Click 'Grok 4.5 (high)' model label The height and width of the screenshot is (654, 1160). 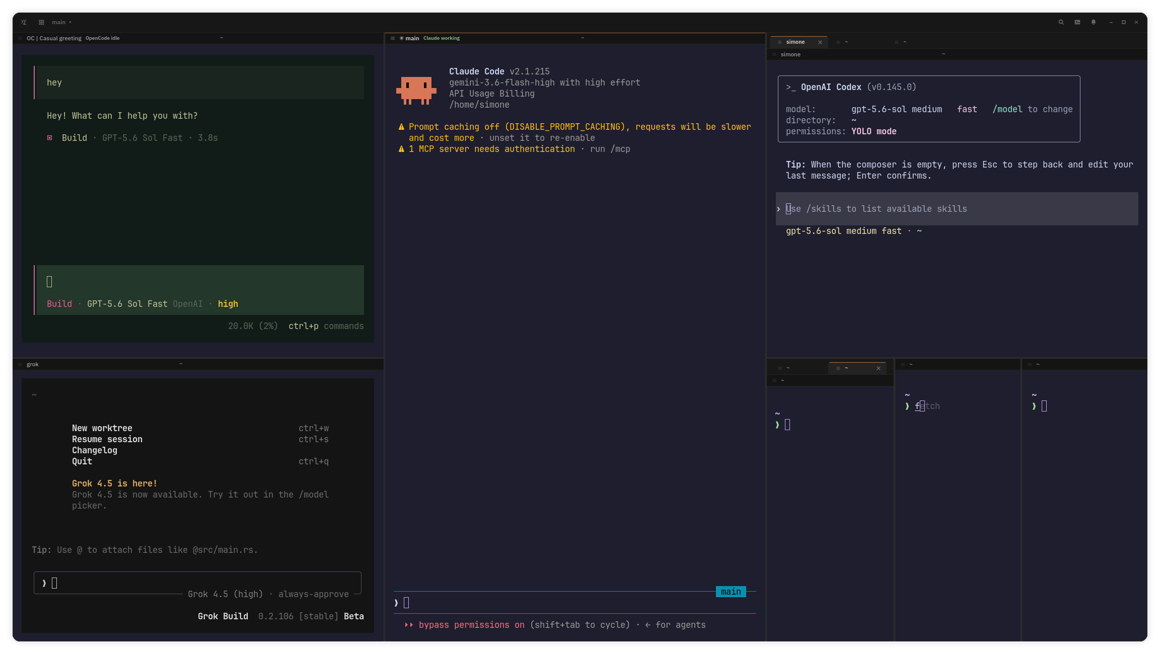point(226,594)
